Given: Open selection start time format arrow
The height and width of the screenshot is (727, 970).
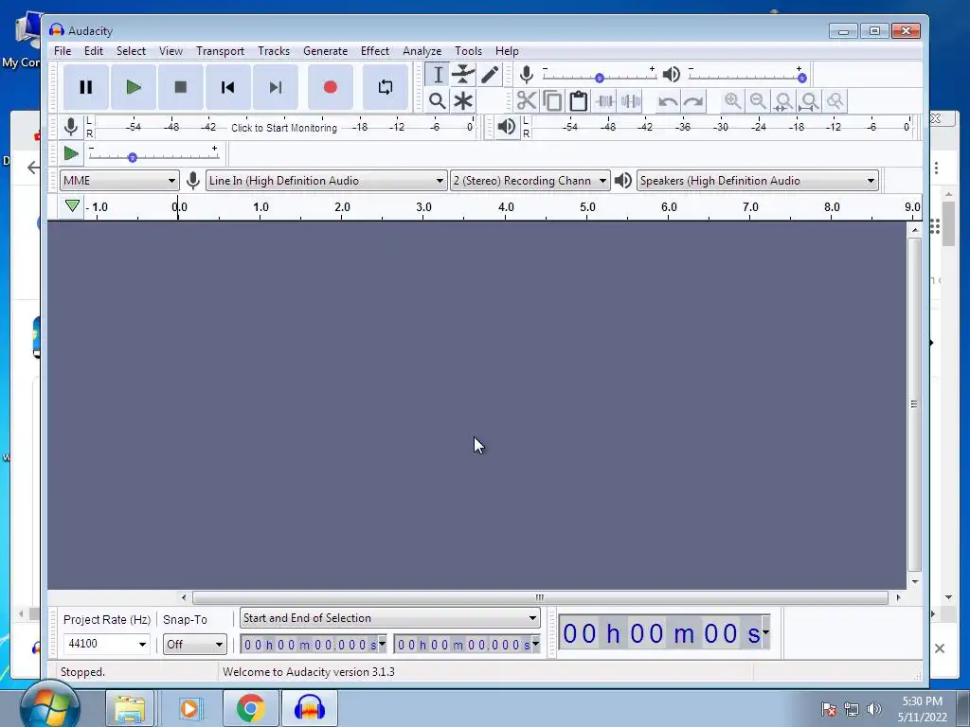Looking at the screenshot, I should [x=383, y=644].
